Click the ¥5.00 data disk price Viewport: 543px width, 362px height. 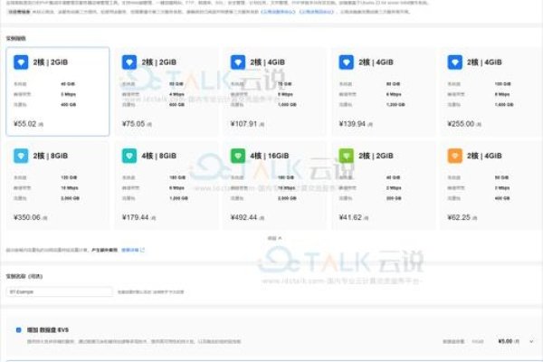(507, 341)
